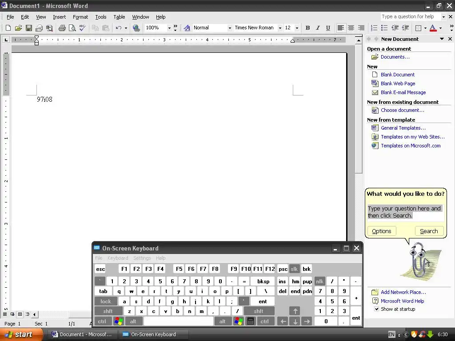Screen dimensions: 455x341
Task: Open the File menu in Word
Action: click(x=10, y=17)
